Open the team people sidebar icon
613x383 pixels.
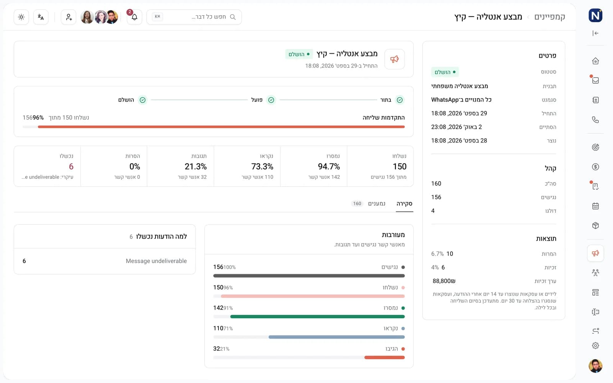pyautogui.click(x=595, y=273)
